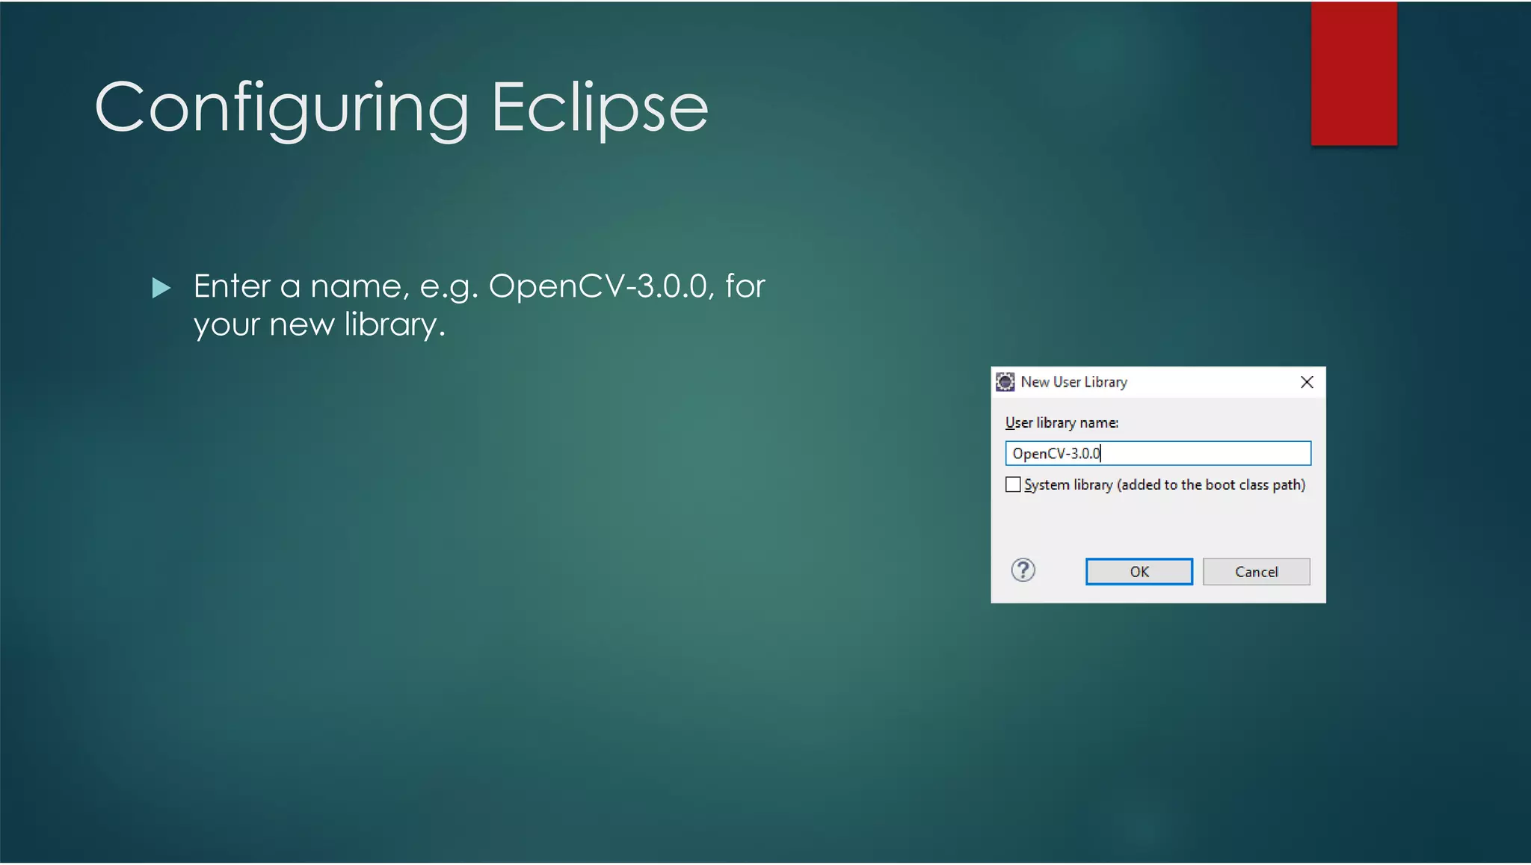
Task: Click the Eclipse icon in dialog title bar
Action: coord(1005,382)
